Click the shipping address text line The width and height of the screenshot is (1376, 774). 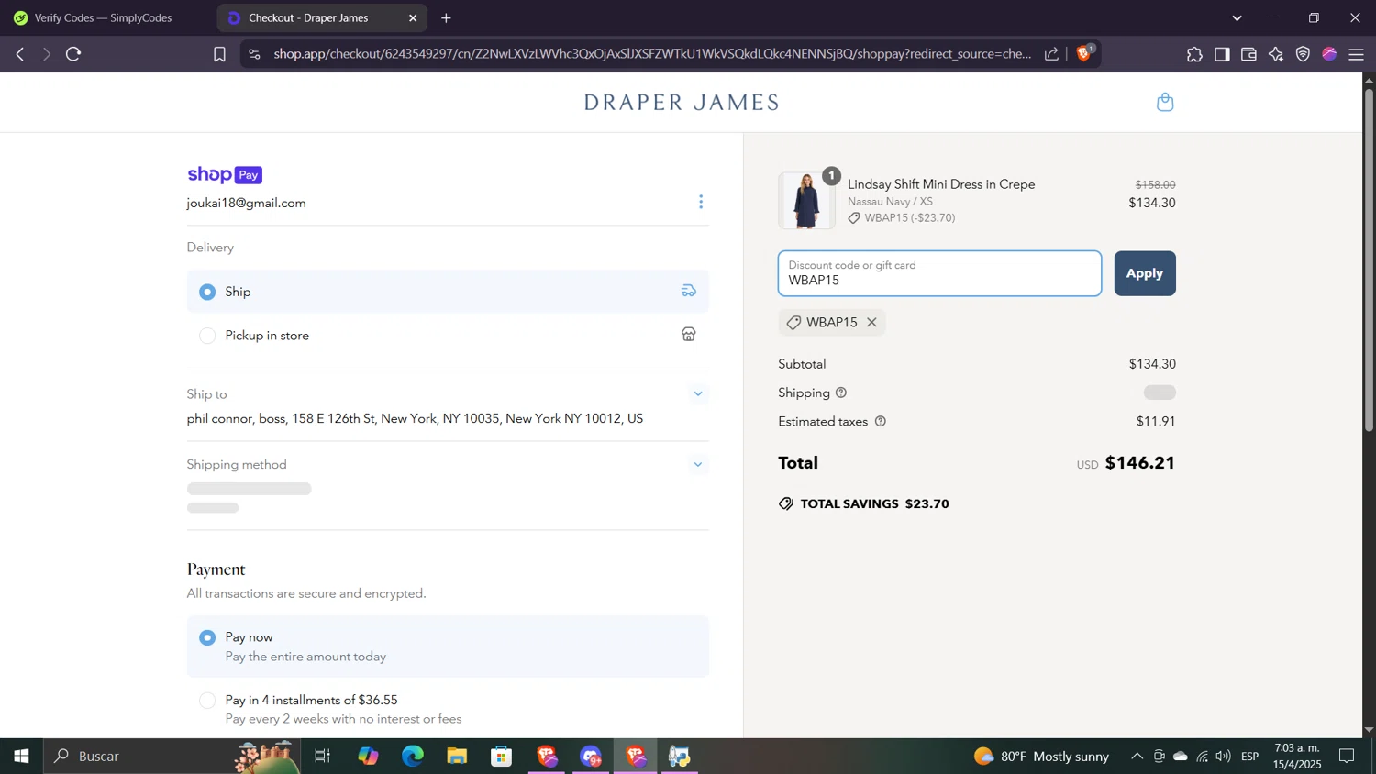[415, 418]
